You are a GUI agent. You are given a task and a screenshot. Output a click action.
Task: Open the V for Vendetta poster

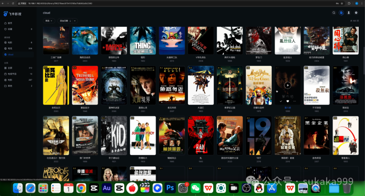coord(201,40)
